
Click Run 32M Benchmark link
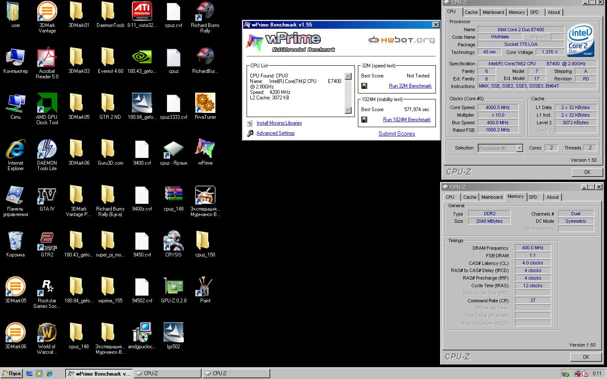[410, 86]
